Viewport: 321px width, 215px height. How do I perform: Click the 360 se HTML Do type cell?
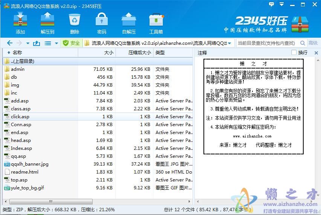tap(174, 172)
